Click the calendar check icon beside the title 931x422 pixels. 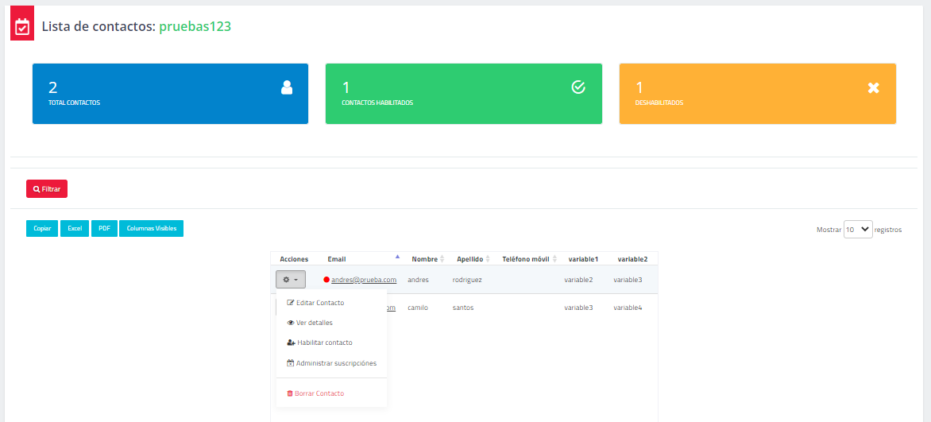click(x=22, y=27)
